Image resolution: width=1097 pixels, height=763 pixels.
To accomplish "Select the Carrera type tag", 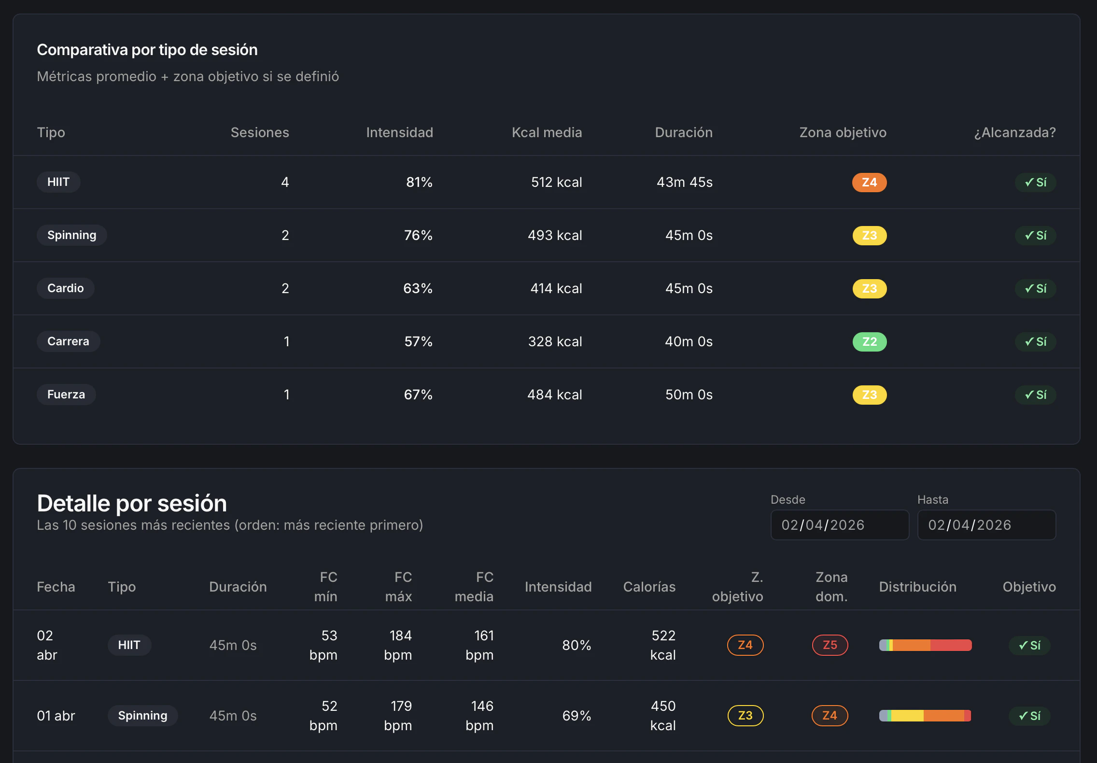I will (x=68, y=341).
